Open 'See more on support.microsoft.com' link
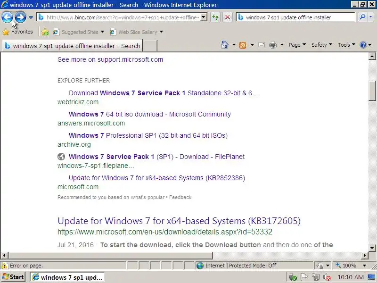This screenshot has width=377, height=283. tap(110, 59)
